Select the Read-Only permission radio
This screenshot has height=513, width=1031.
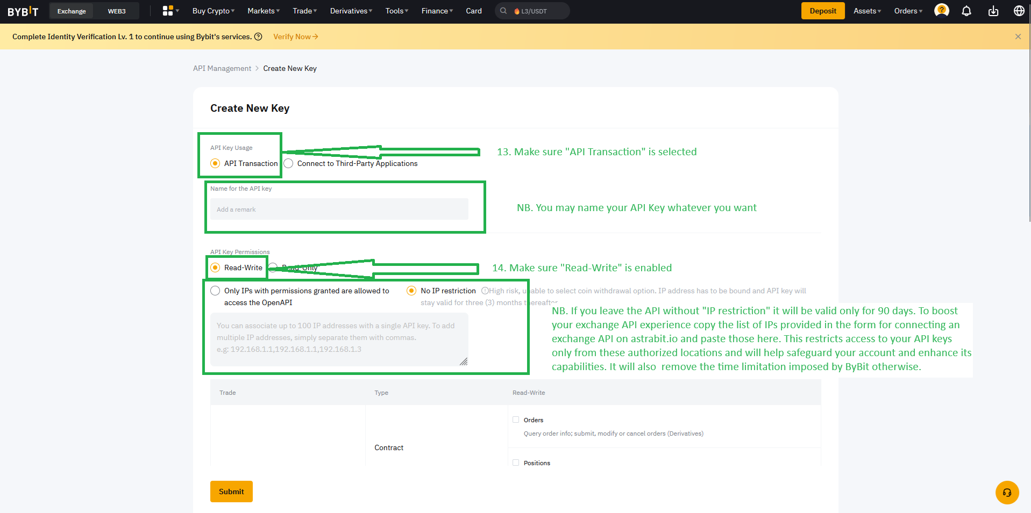pos(273,268)
